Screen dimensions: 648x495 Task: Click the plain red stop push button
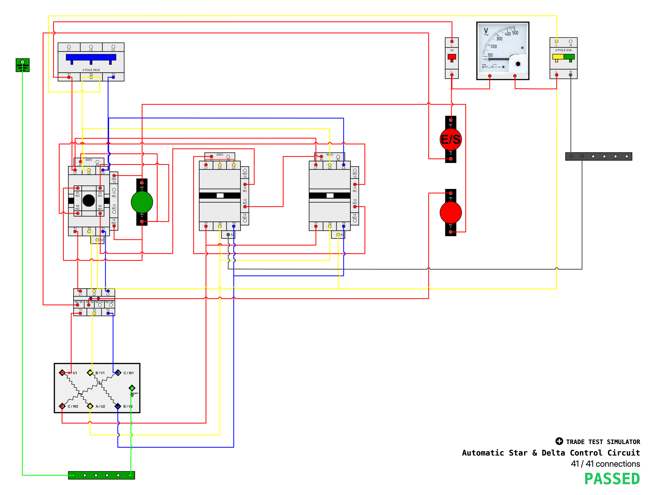(x=451, y=212)
